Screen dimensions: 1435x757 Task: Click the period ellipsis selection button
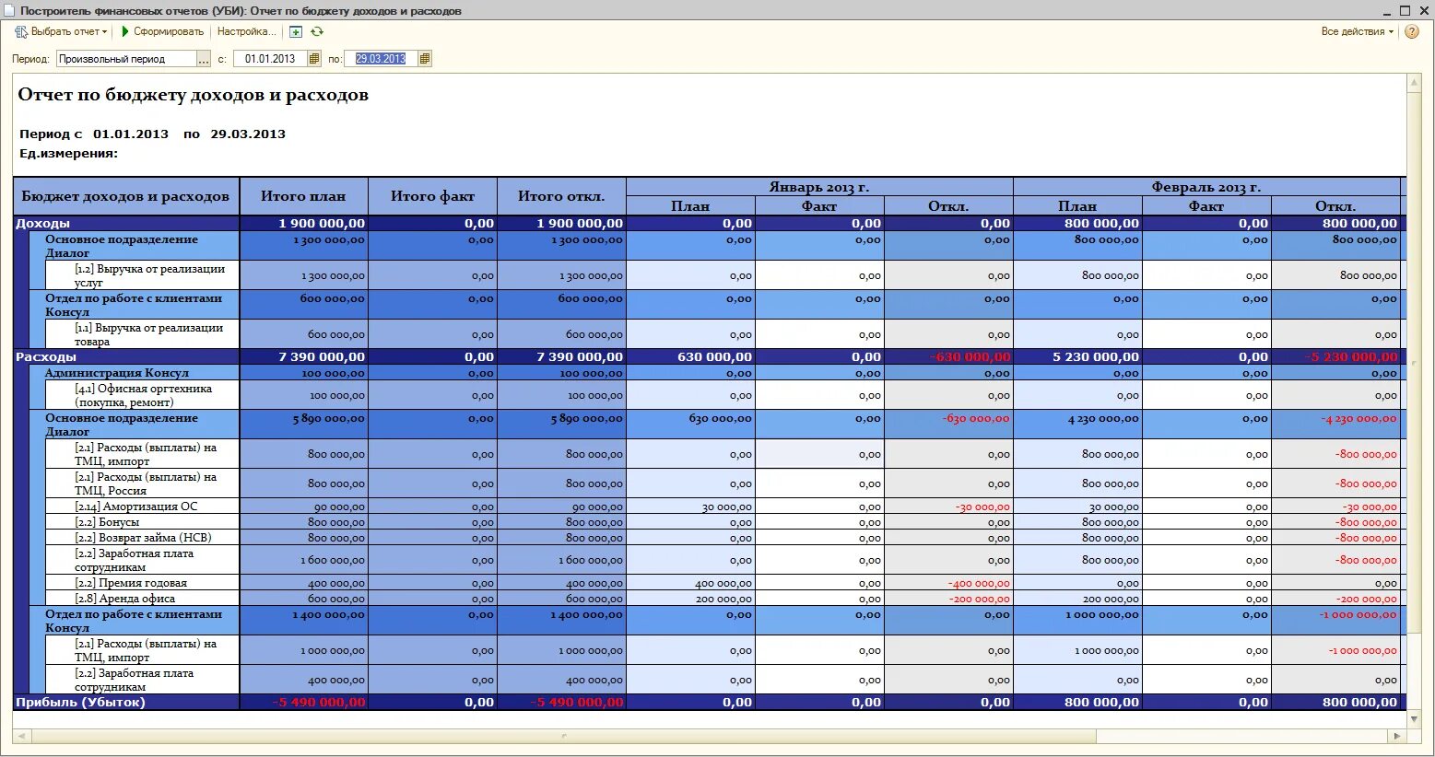pos(204,59)
